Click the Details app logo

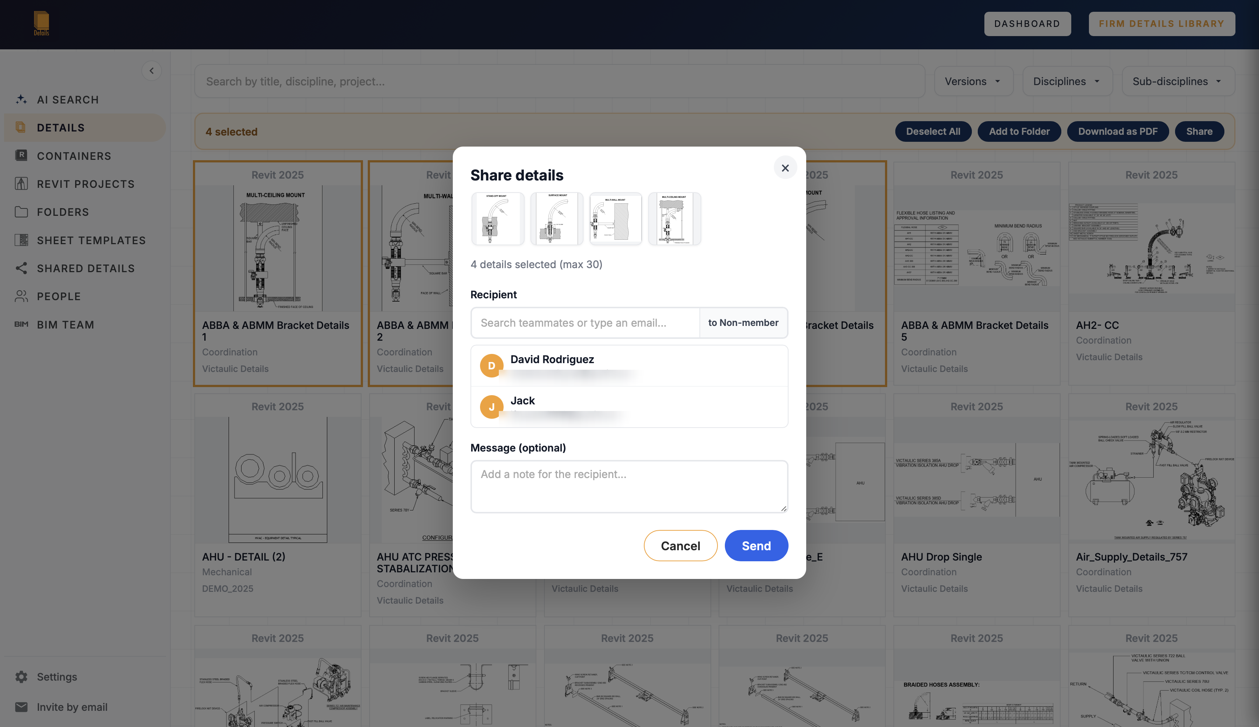[42, 24]
